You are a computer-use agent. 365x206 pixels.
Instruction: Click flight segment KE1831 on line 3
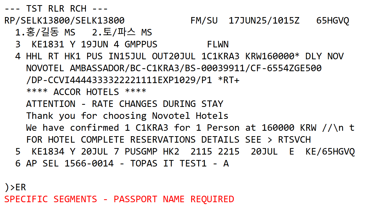(48, 44)
